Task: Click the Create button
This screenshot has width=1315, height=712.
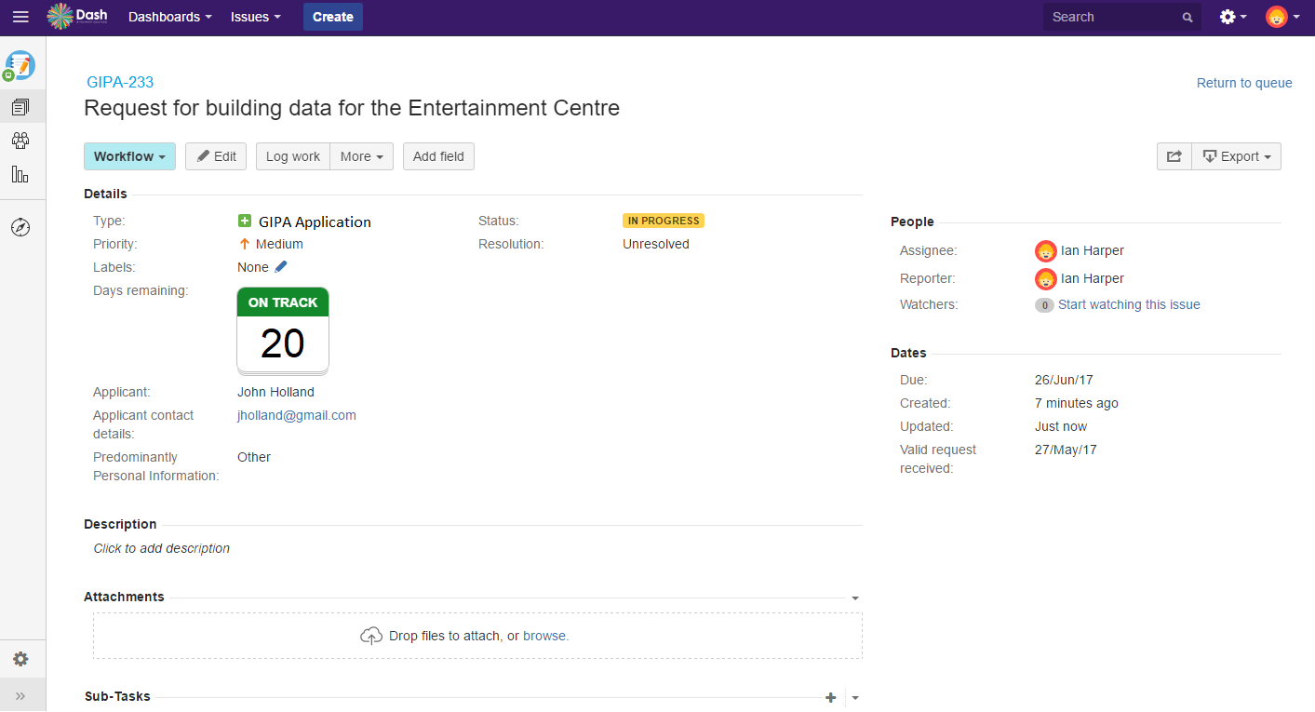Action: tap(332, 17)
